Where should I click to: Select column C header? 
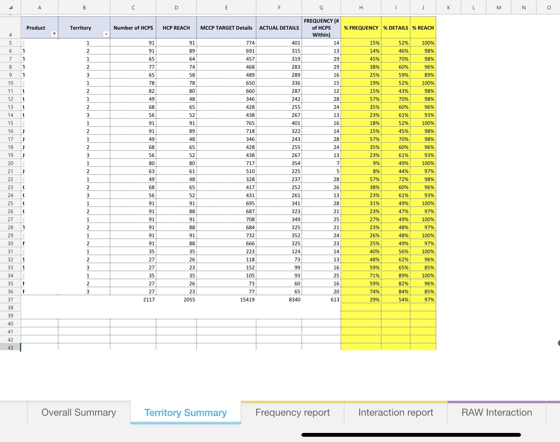tap(133, 7)
